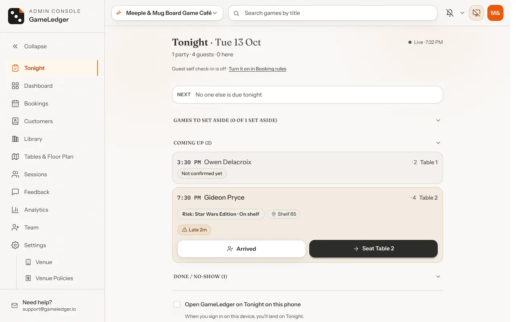Click the Library books icon

[15, 139]
